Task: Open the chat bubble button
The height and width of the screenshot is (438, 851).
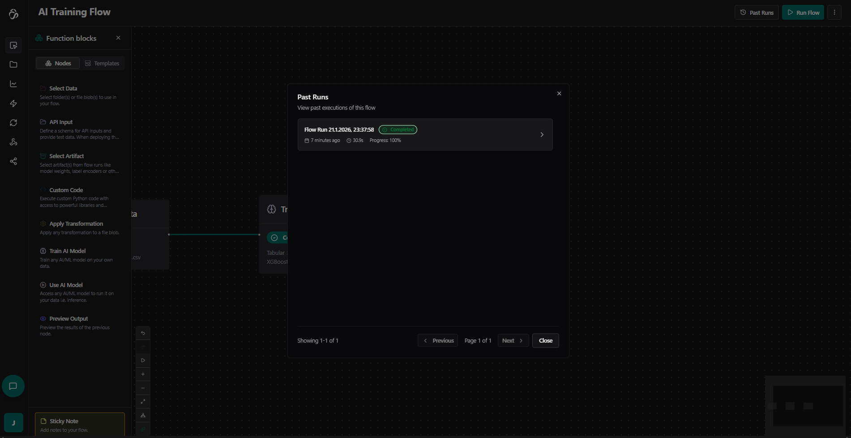Action: pos(13,386)
